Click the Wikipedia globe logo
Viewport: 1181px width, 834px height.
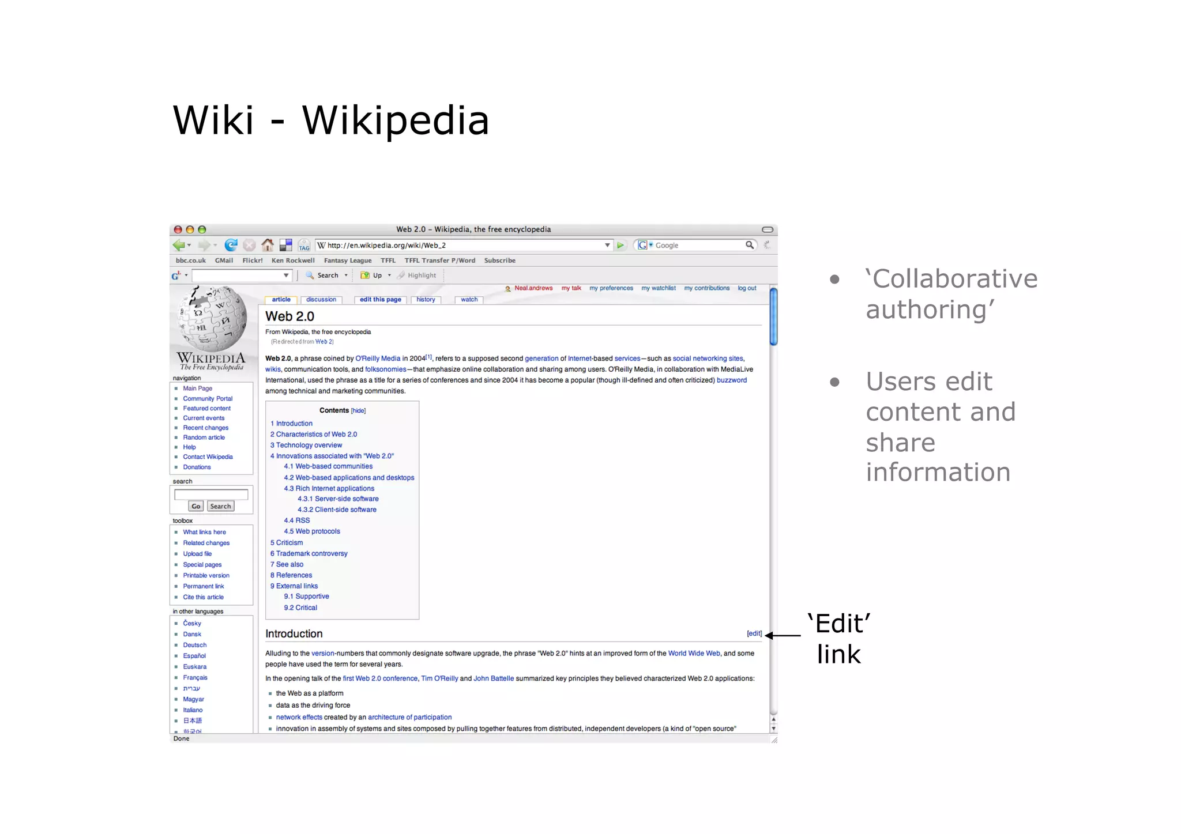[212, 318]
